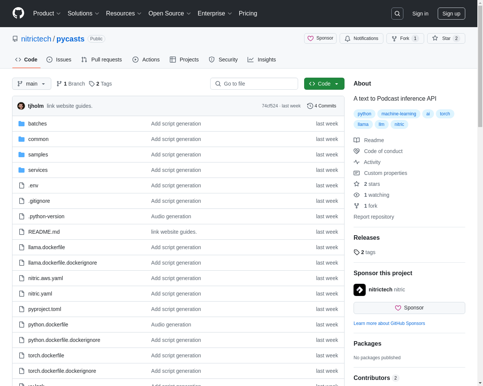Open the Security tab
This screenshot has height=386, width=483.
click(x=223, y=60)
